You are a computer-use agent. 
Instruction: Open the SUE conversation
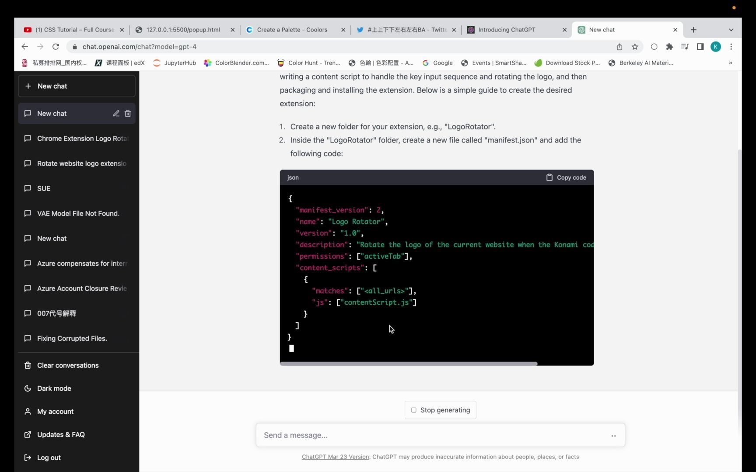tap(77, 188)
